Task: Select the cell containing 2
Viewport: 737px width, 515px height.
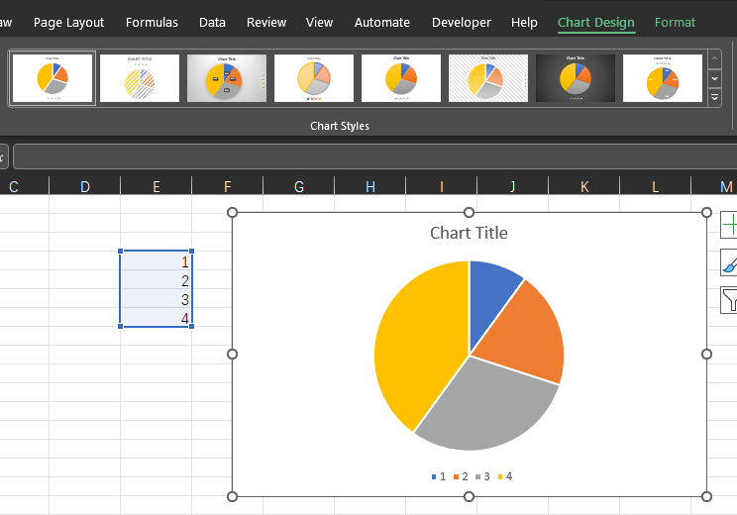Action: 157,280
